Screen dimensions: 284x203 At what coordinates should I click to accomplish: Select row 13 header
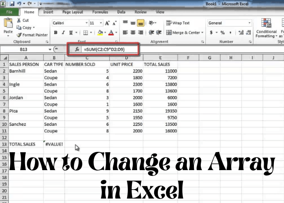pos(4,144)
